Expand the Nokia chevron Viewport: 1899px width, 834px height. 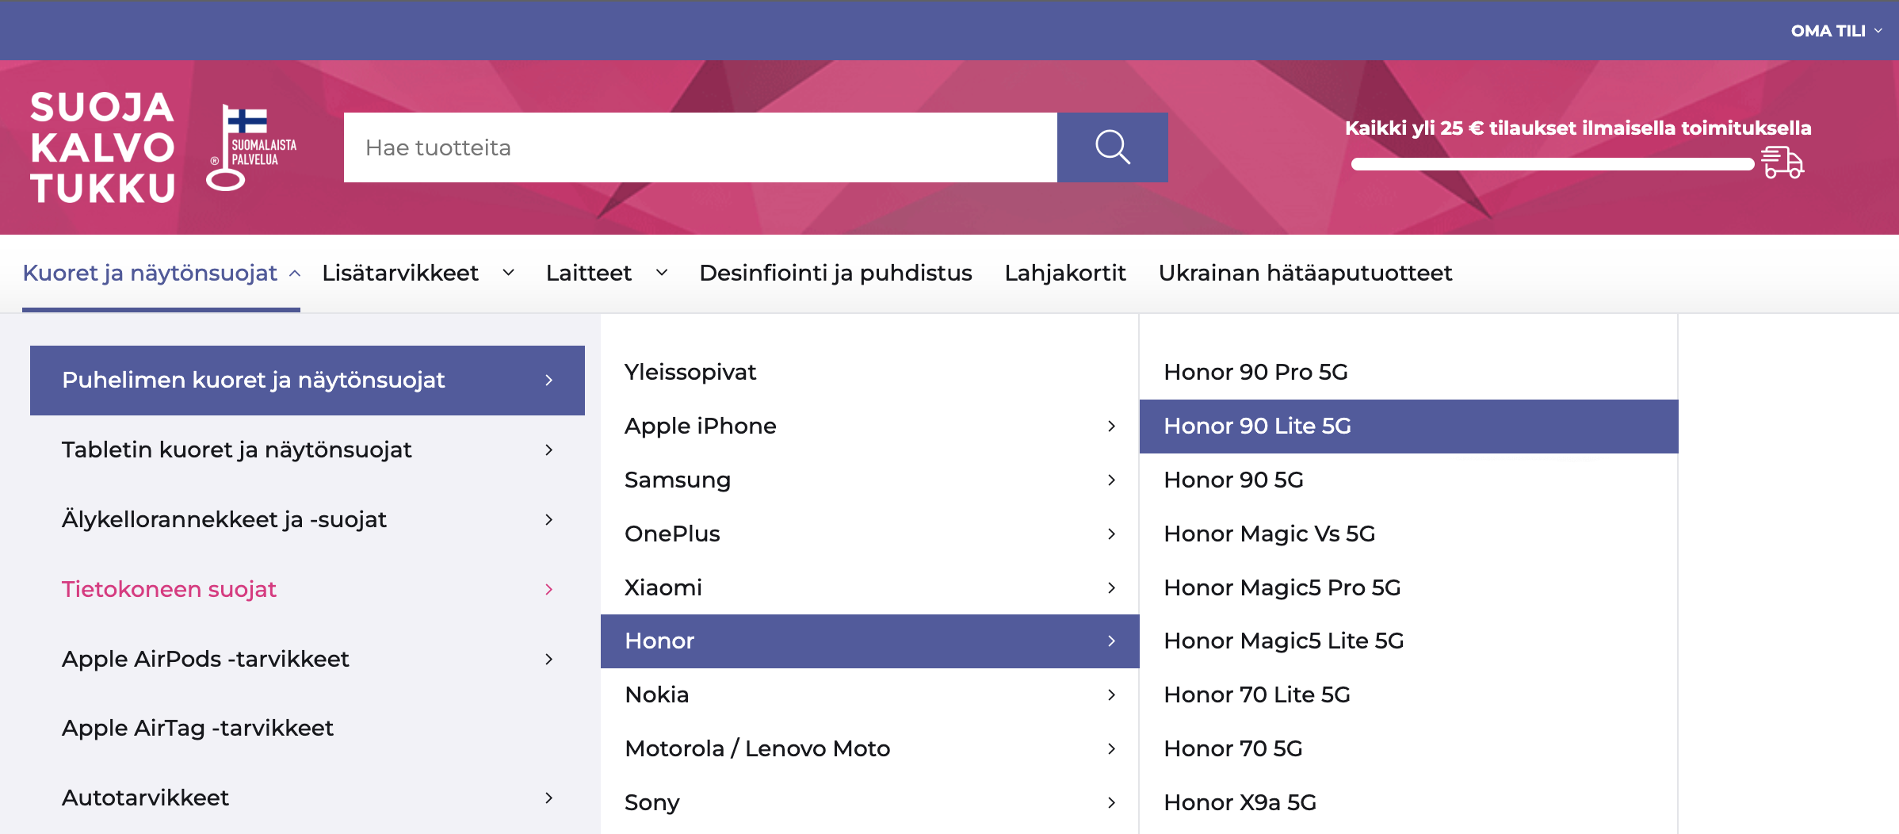coord(1111,695)
